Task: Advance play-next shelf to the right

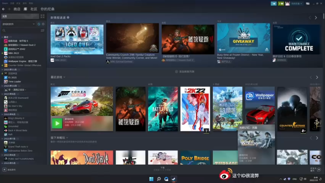Action: (317, 138)
